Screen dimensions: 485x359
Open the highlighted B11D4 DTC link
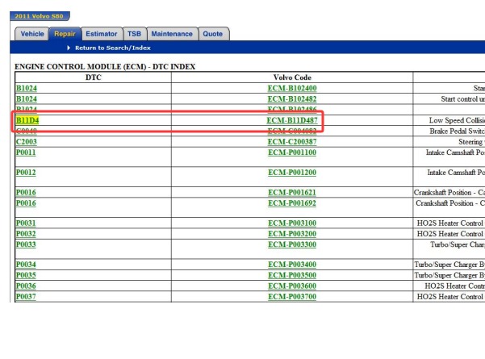tap(27, 120)
